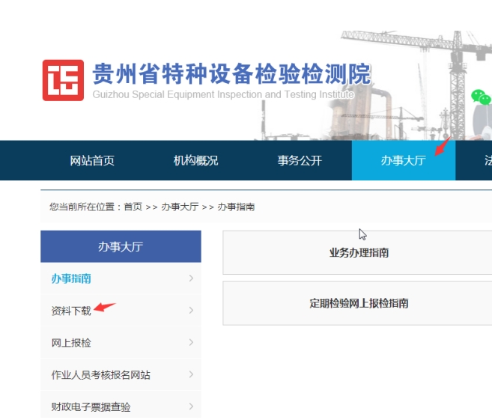495x420 pixels.
Task: Select 事务公开 in the top navigation
Action: [300, 161]
